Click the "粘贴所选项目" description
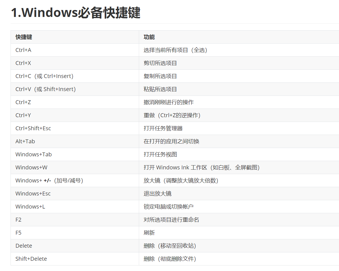Image resolution: width=339 pixels, height=271 pixels. (160, 89)
